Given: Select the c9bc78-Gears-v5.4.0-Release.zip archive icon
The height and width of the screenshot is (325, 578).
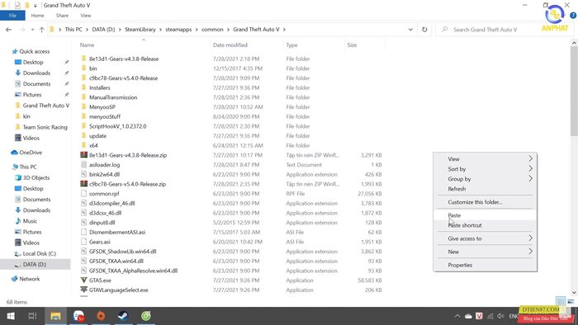Looking at the screenshot, I should click(83, 184).
